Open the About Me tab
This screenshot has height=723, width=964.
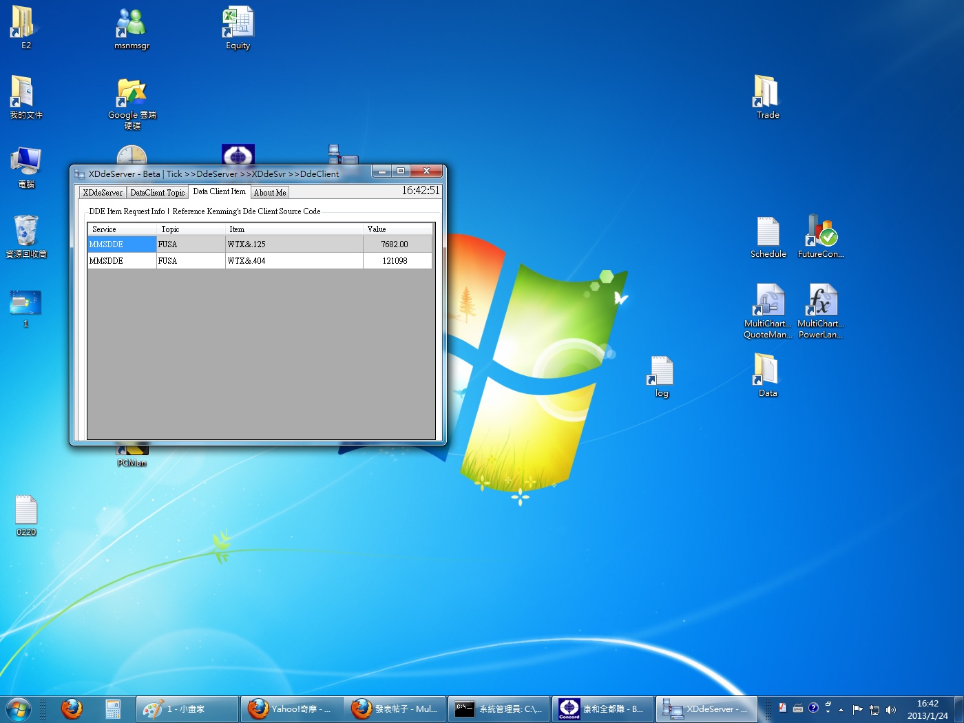pos(270,193)
